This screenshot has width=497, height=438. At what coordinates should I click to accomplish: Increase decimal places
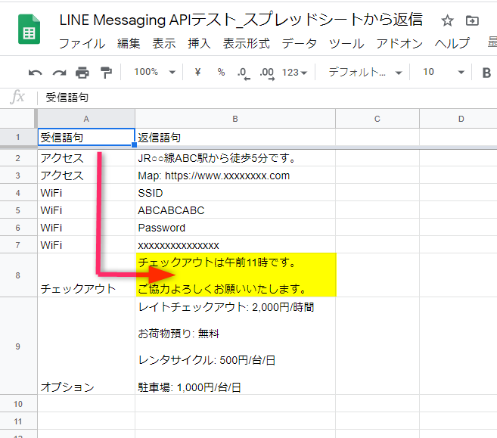[267, 73]
